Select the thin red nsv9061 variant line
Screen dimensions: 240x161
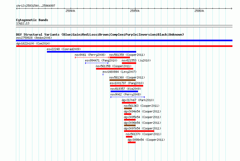[x=92, y=57]
